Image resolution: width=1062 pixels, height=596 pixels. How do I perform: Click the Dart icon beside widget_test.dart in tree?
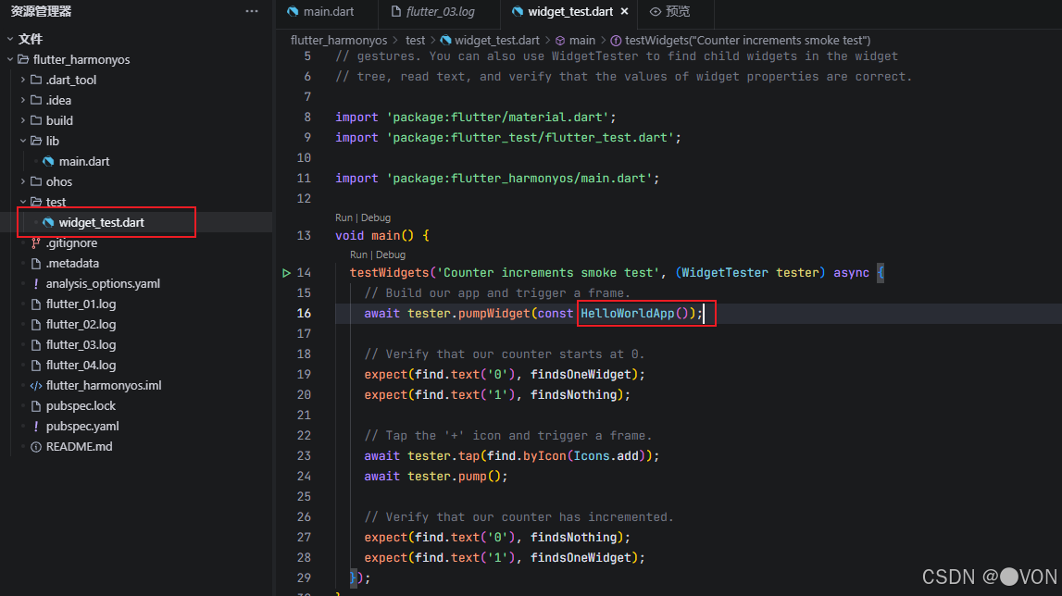[48, 222]
